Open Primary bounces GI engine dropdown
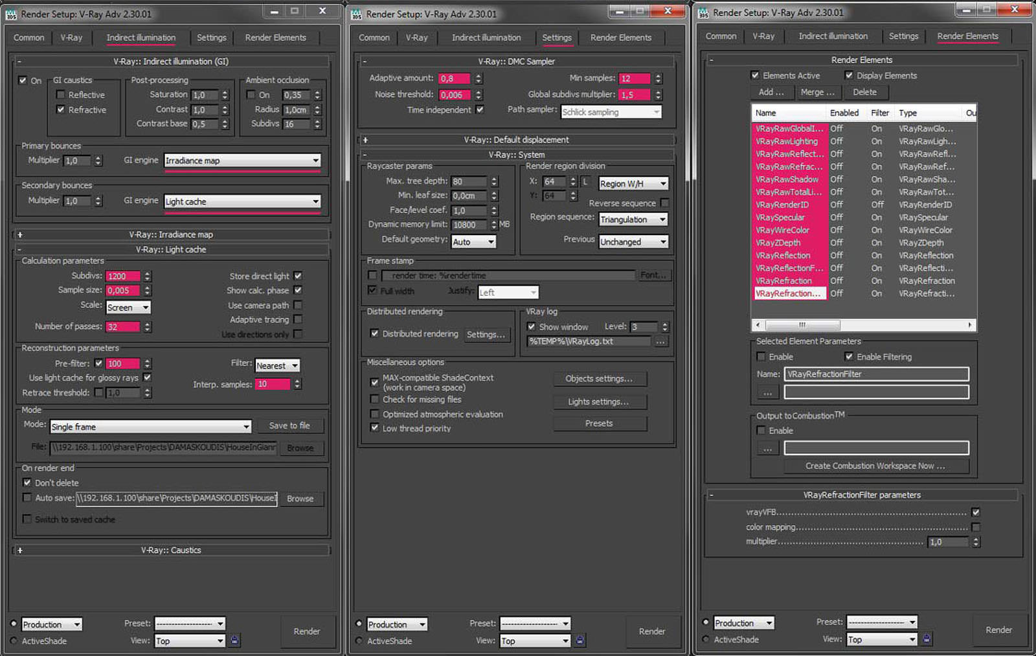Viewport: 1036px width, 656px height. pyautogui.click(x=242, y=161)
